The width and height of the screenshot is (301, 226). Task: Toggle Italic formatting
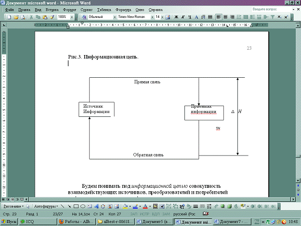click(183, 17)
